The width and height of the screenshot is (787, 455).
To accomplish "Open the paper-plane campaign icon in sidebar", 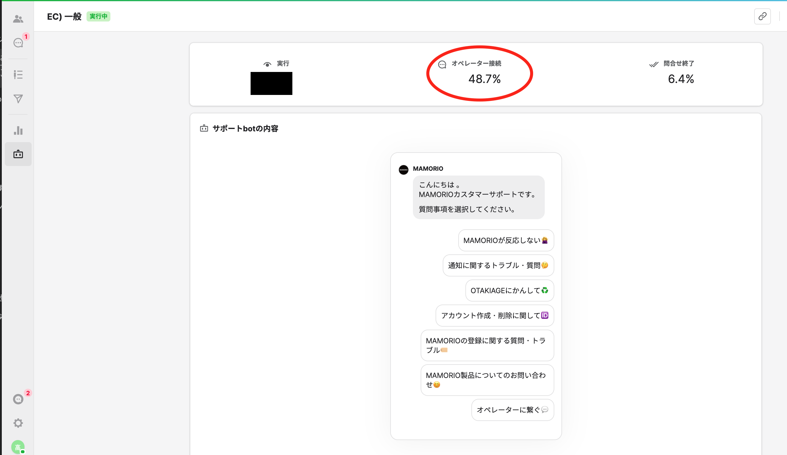I will click(18, 99).
